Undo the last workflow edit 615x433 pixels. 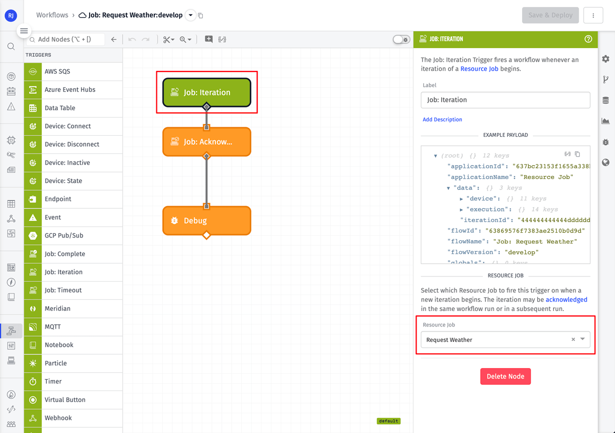pyautogui.click(x=132, y=39)
